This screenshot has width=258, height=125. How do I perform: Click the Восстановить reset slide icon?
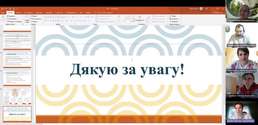[x=36, y=19]
